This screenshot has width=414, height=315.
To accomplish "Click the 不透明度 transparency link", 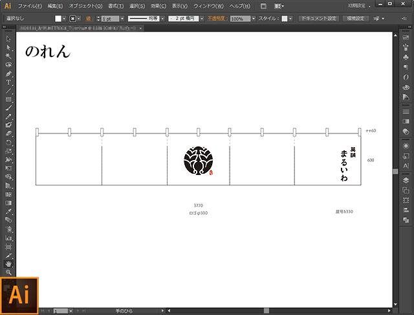I will tap(217, 19).
